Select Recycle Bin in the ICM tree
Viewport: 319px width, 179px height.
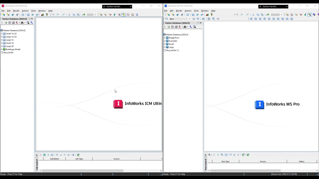(8, 53)
